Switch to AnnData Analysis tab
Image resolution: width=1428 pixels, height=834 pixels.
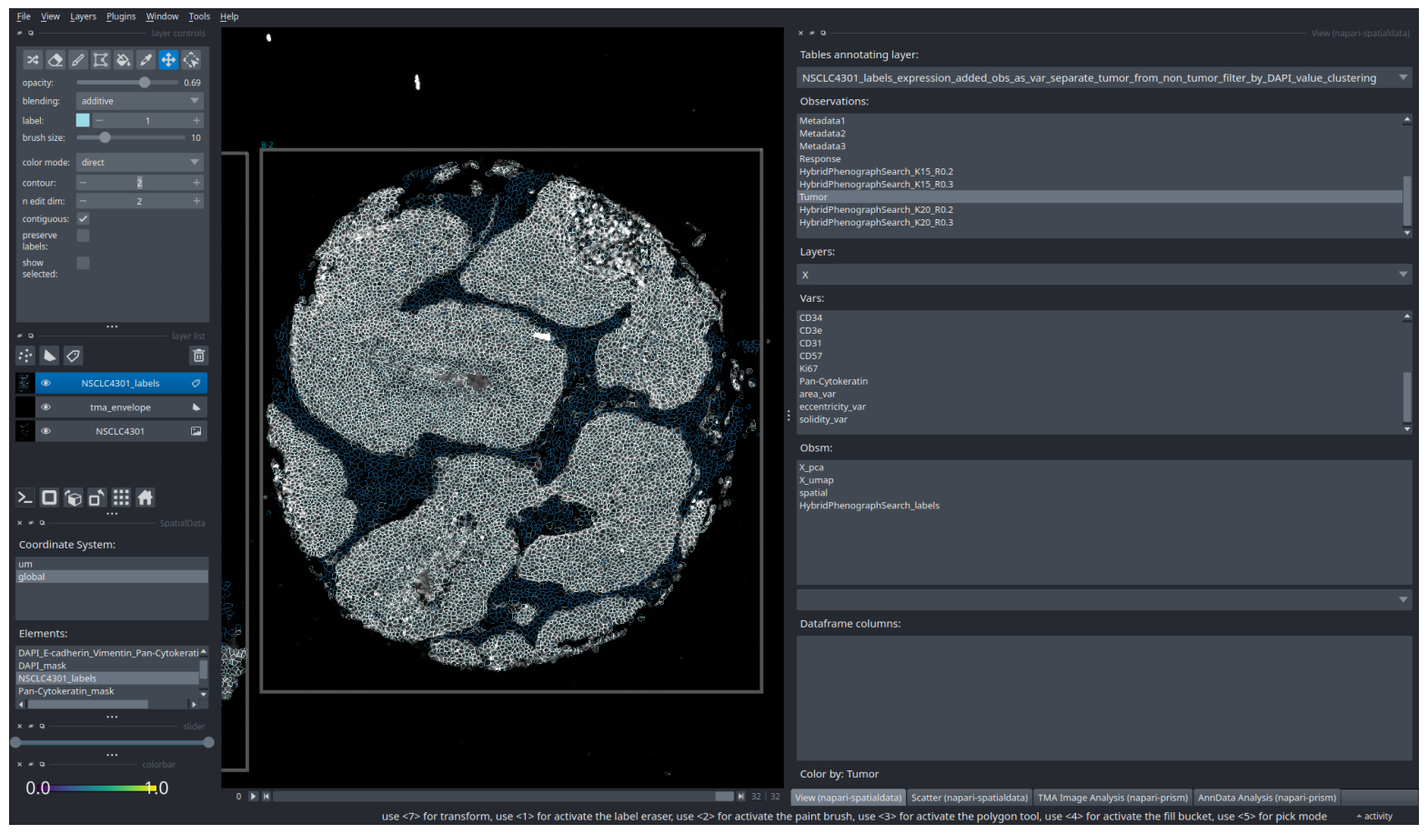[1267, 798]
